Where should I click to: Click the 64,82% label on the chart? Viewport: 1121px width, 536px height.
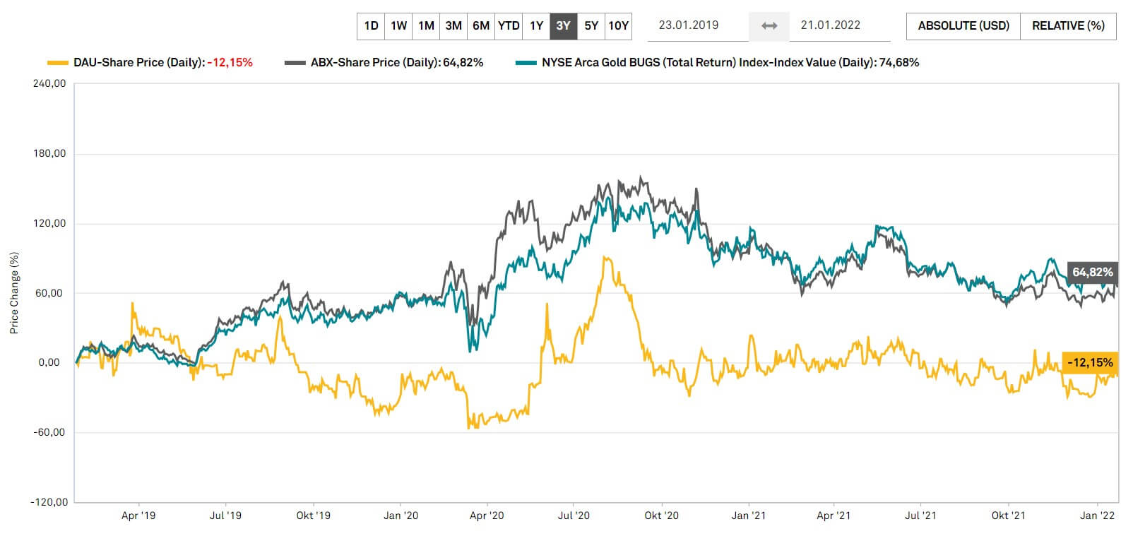[x=1091, y=271]
